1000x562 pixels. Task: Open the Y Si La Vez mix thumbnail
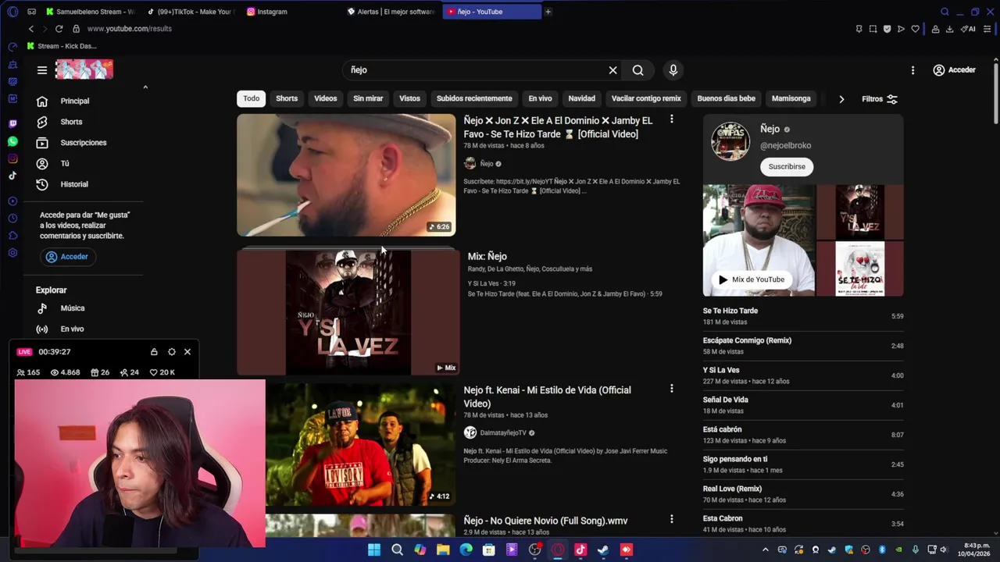click(348, 312)
